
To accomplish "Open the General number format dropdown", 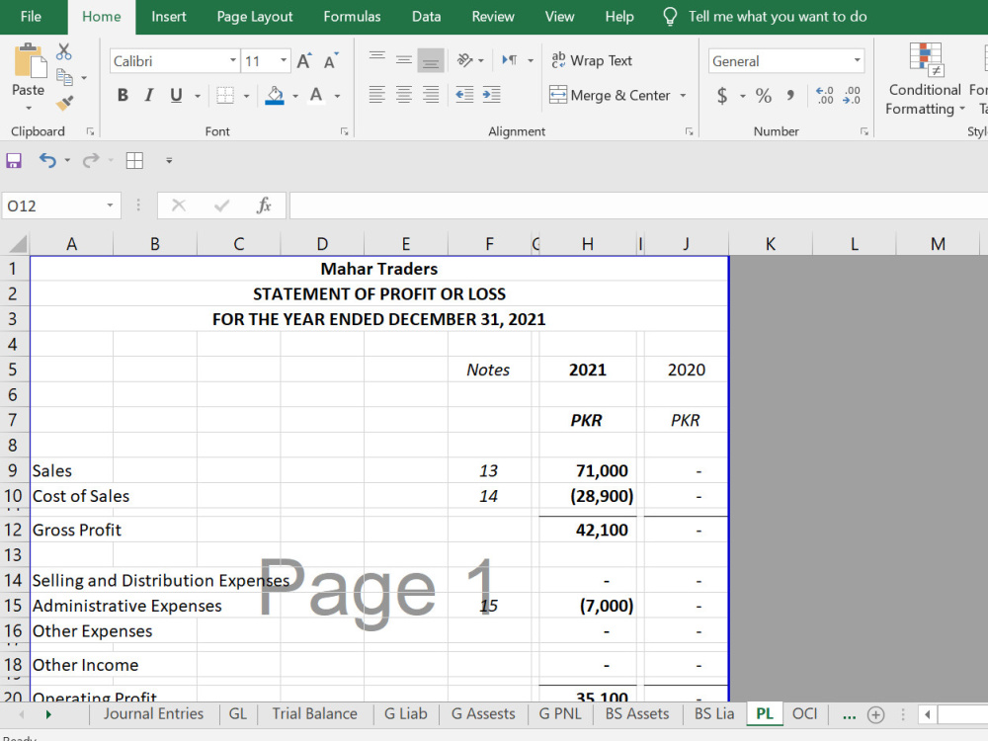I will [859, 60].
